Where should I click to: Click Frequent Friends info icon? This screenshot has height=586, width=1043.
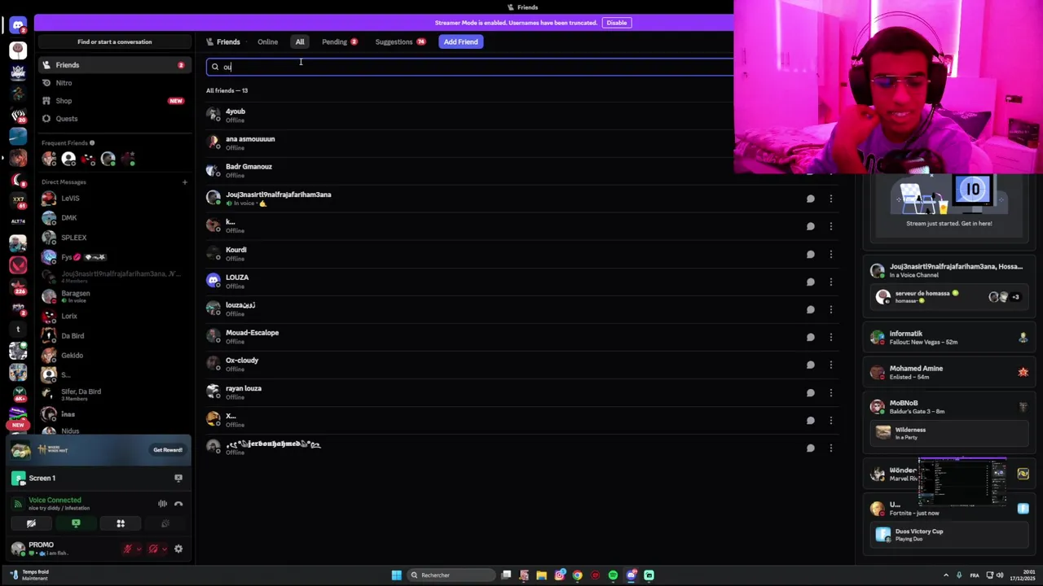click(x=92, y=143)
